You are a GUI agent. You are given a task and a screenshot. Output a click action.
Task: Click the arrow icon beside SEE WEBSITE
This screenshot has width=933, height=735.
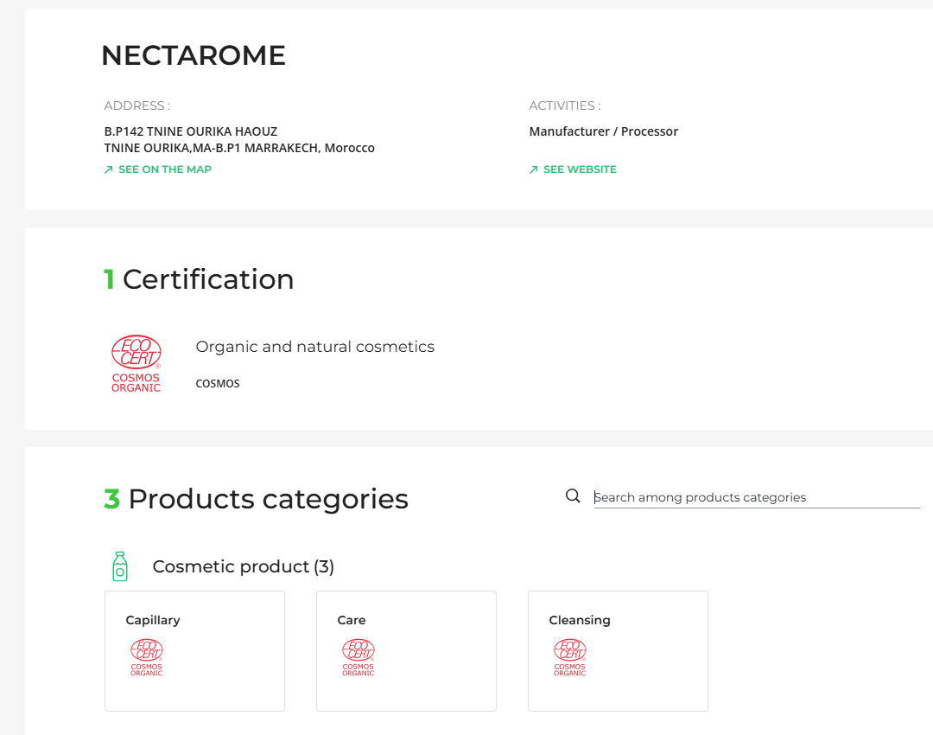(x=532, y=169)
